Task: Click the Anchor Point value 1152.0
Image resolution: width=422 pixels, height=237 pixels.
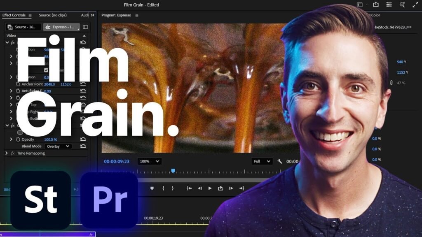Action: pyautogui.click(x=66, y=84)
